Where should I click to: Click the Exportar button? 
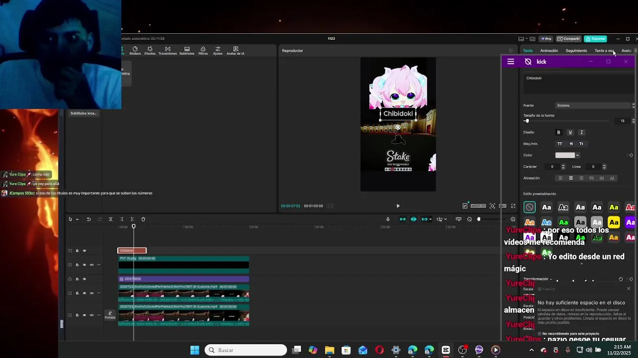pos(596,39)
